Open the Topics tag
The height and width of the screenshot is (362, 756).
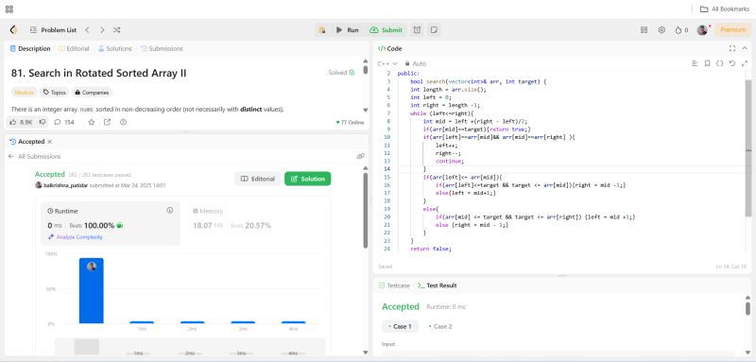click(x=54, y=92)
